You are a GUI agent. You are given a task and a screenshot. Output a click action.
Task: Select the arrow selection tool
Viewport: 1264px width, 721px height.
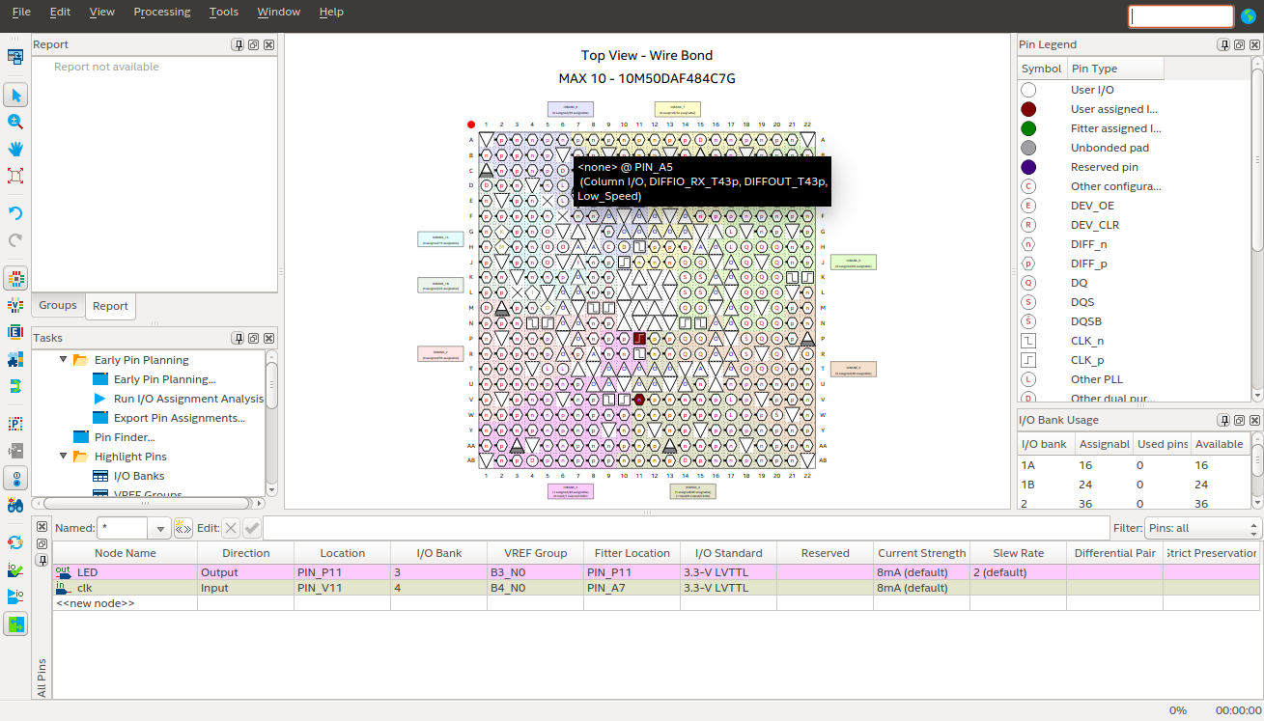(15, 95)
